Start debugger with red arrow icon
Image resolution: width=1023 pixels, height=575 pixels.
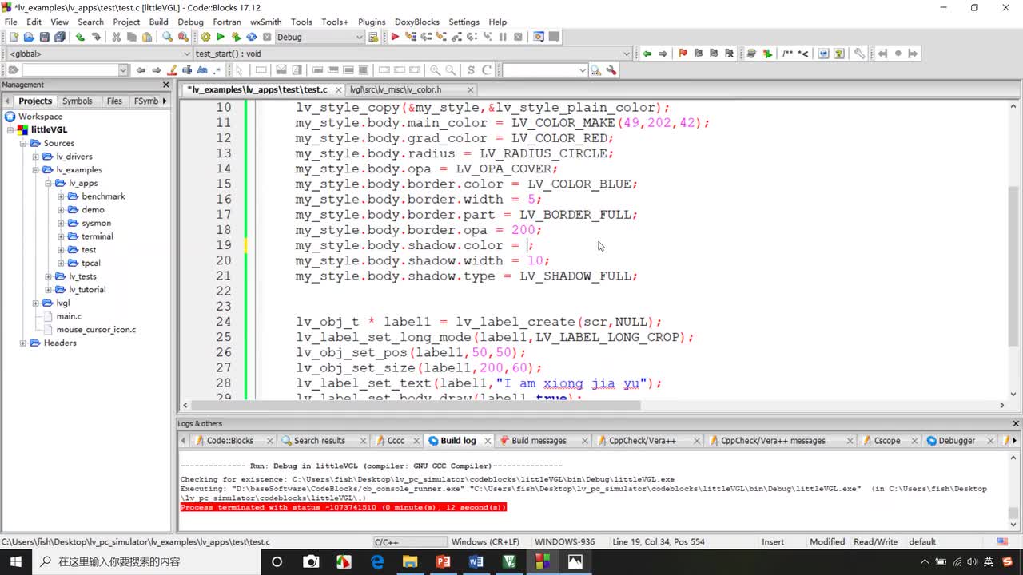click(x=395, y=37)
